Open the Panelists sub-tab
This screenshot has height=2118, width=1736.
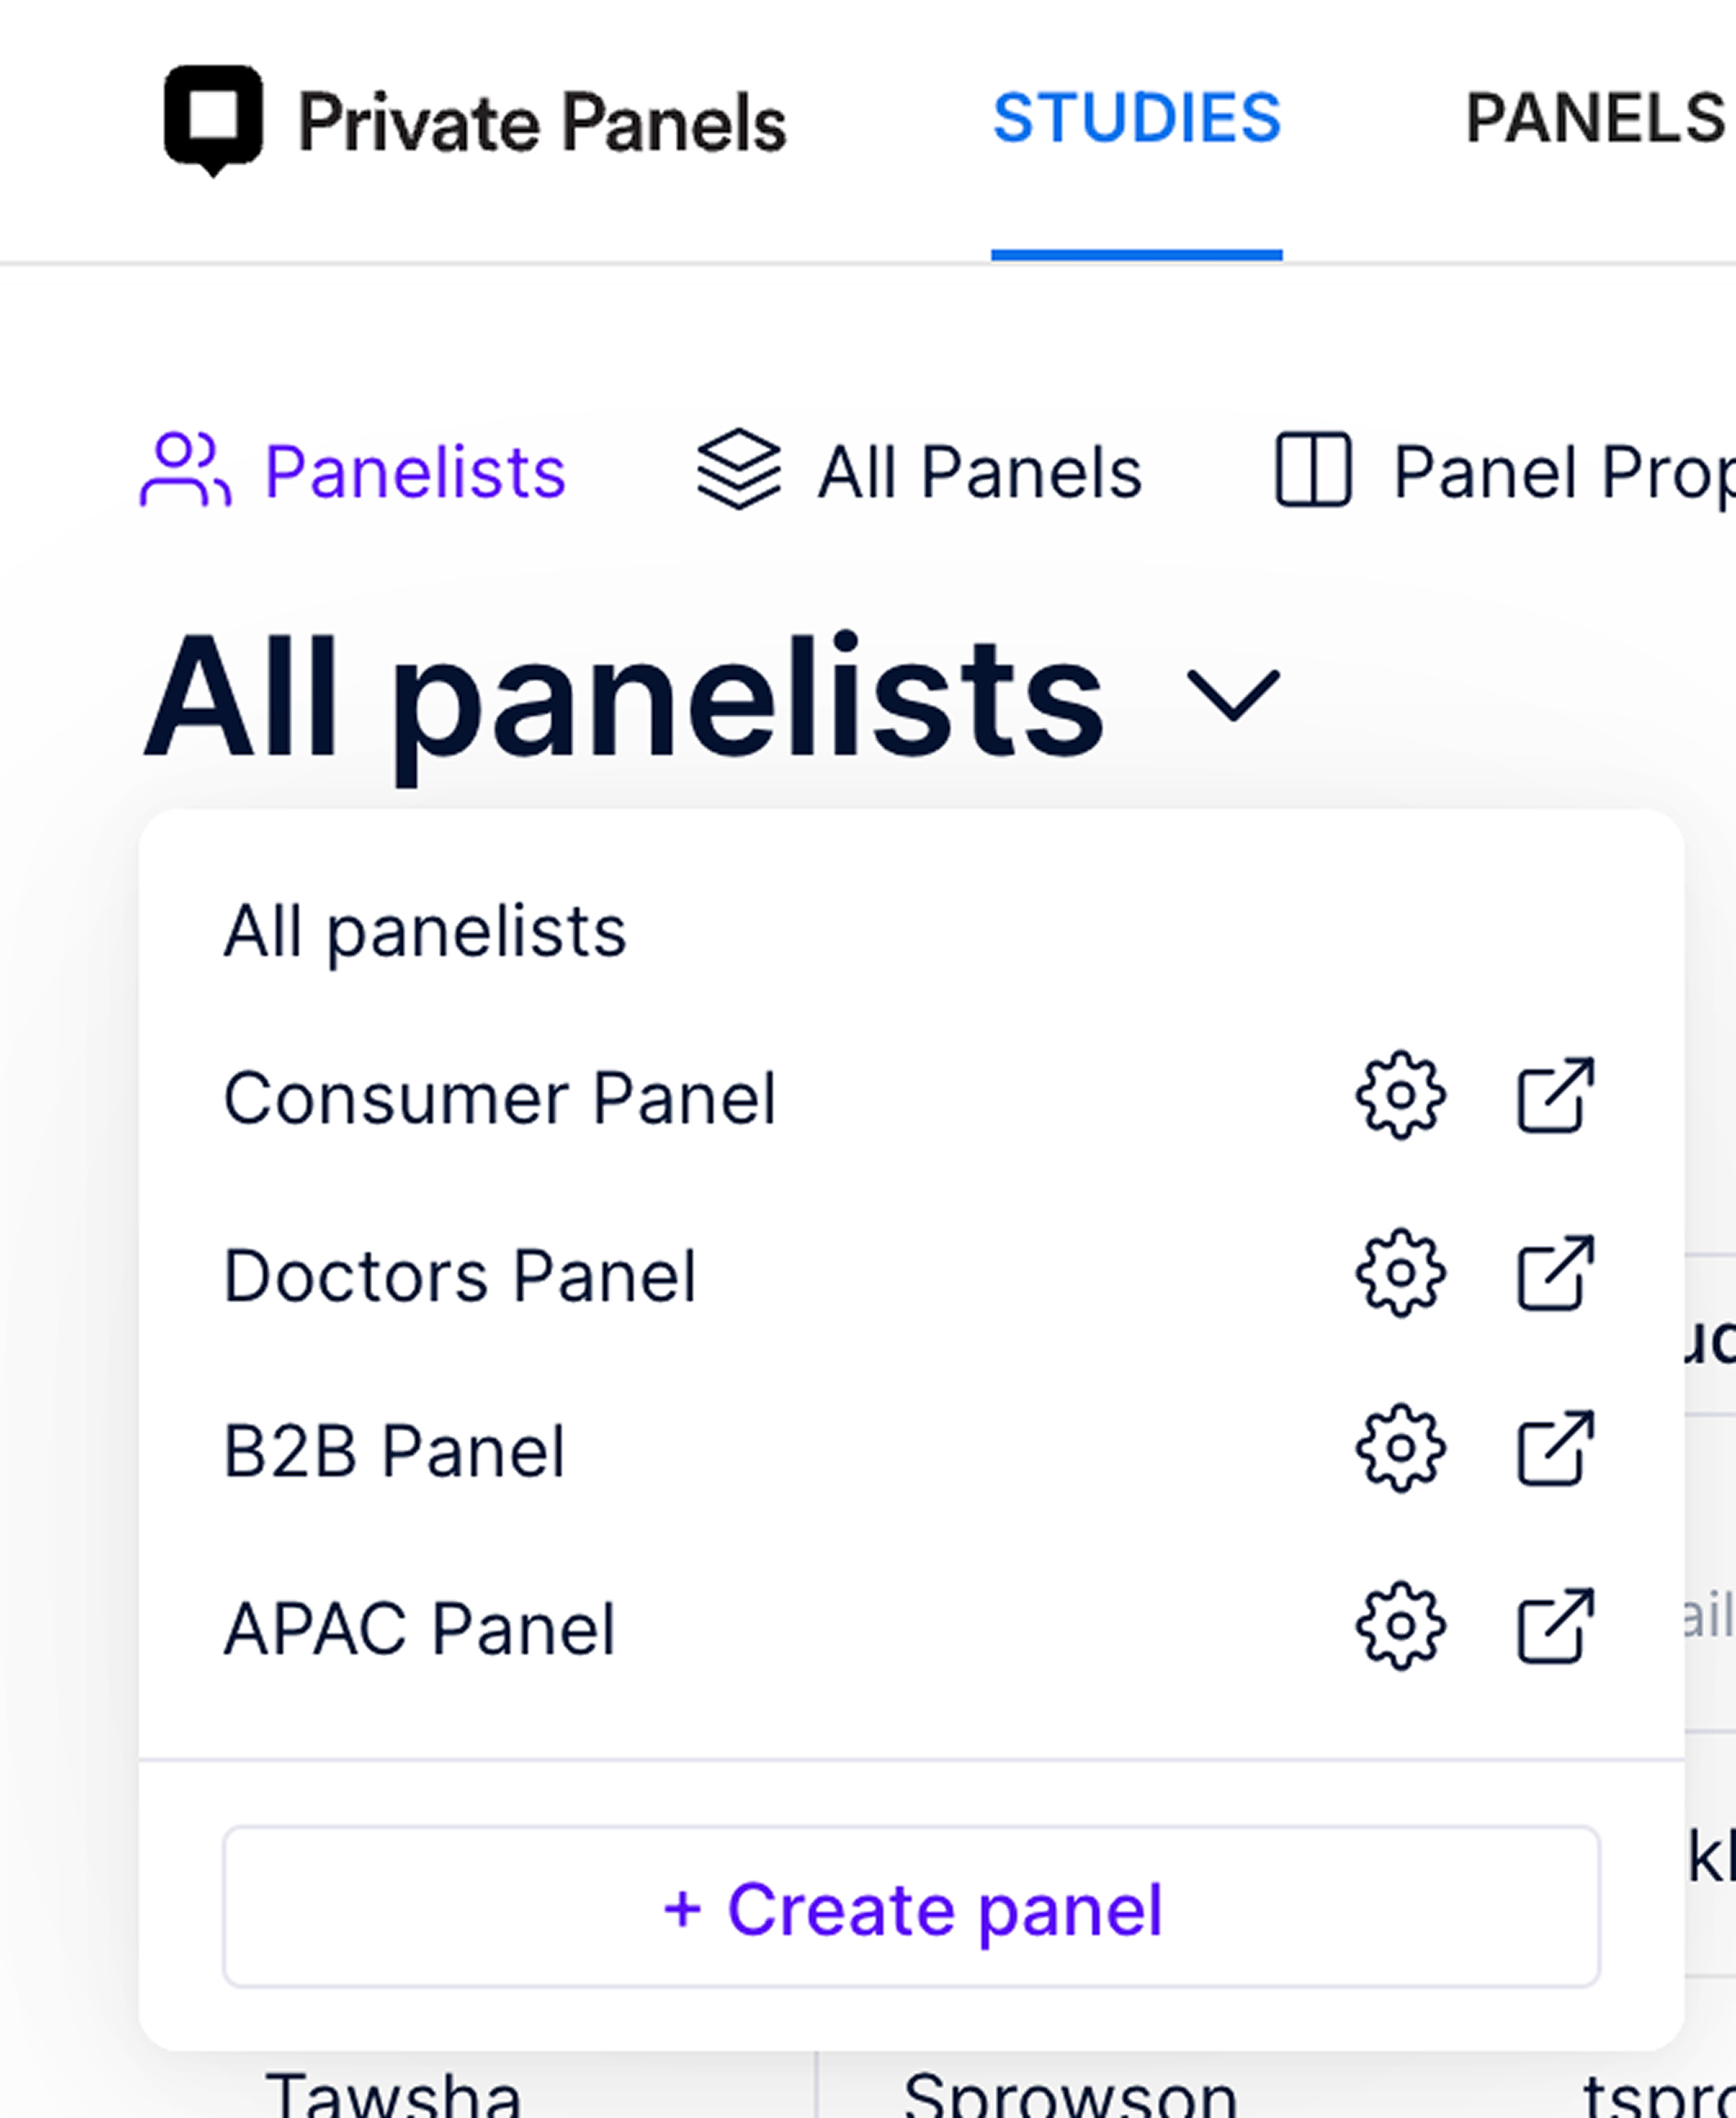pyautogui.click(x=353, y=472)
